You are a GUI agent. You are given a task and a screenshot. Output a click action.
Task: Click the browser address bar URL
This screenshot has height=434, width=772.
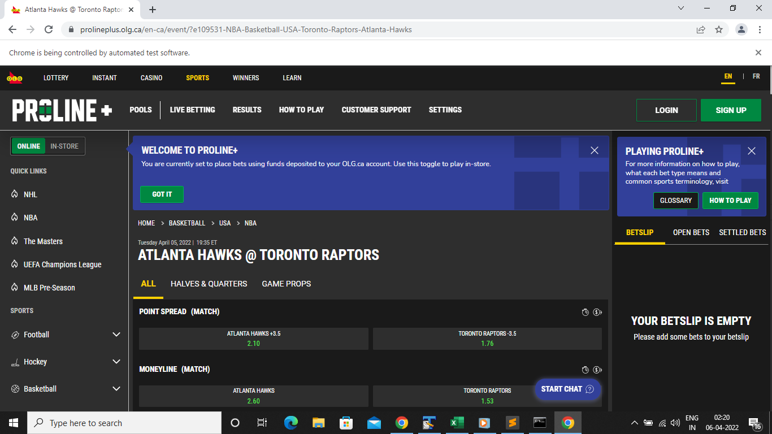coord(246,29)
